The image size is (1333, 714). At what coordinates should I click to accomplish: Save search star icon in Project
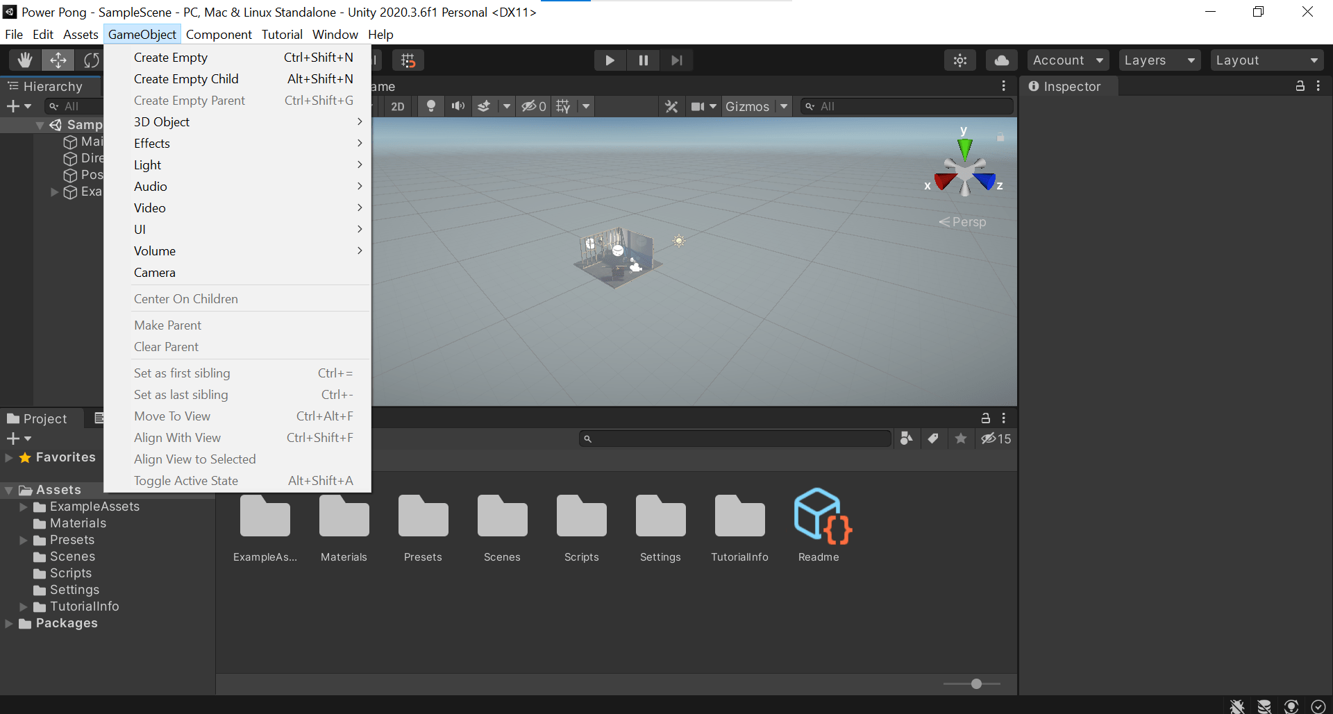tap(961, 439)
